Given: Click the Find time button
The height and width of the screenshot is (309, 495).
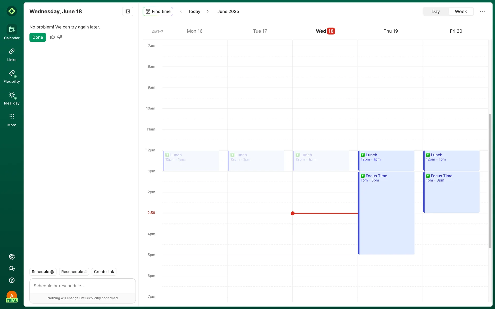Looking at the screenshot, I should pyautogui.click(x=158, y=12).
